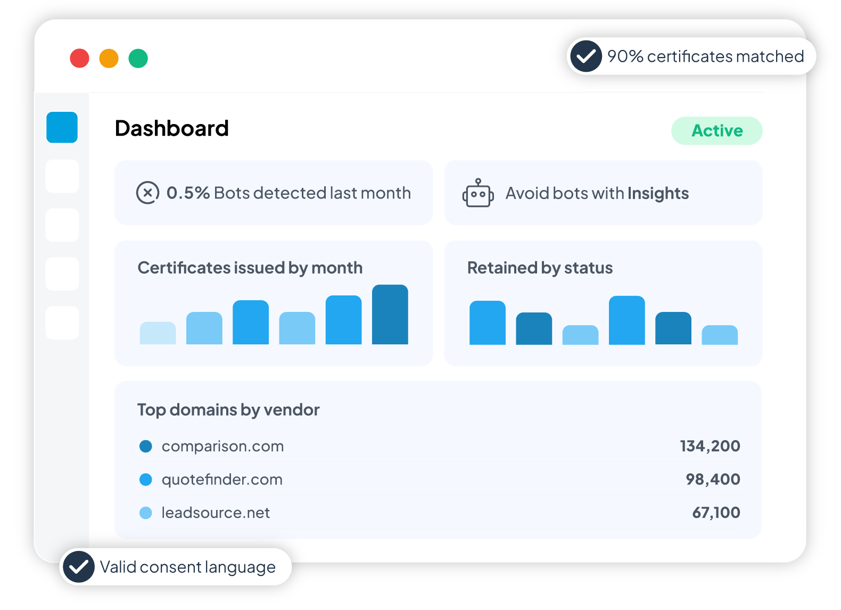
Task: Click the dark blue dot beside comparison.com
Action: click(x=146, y=446)
